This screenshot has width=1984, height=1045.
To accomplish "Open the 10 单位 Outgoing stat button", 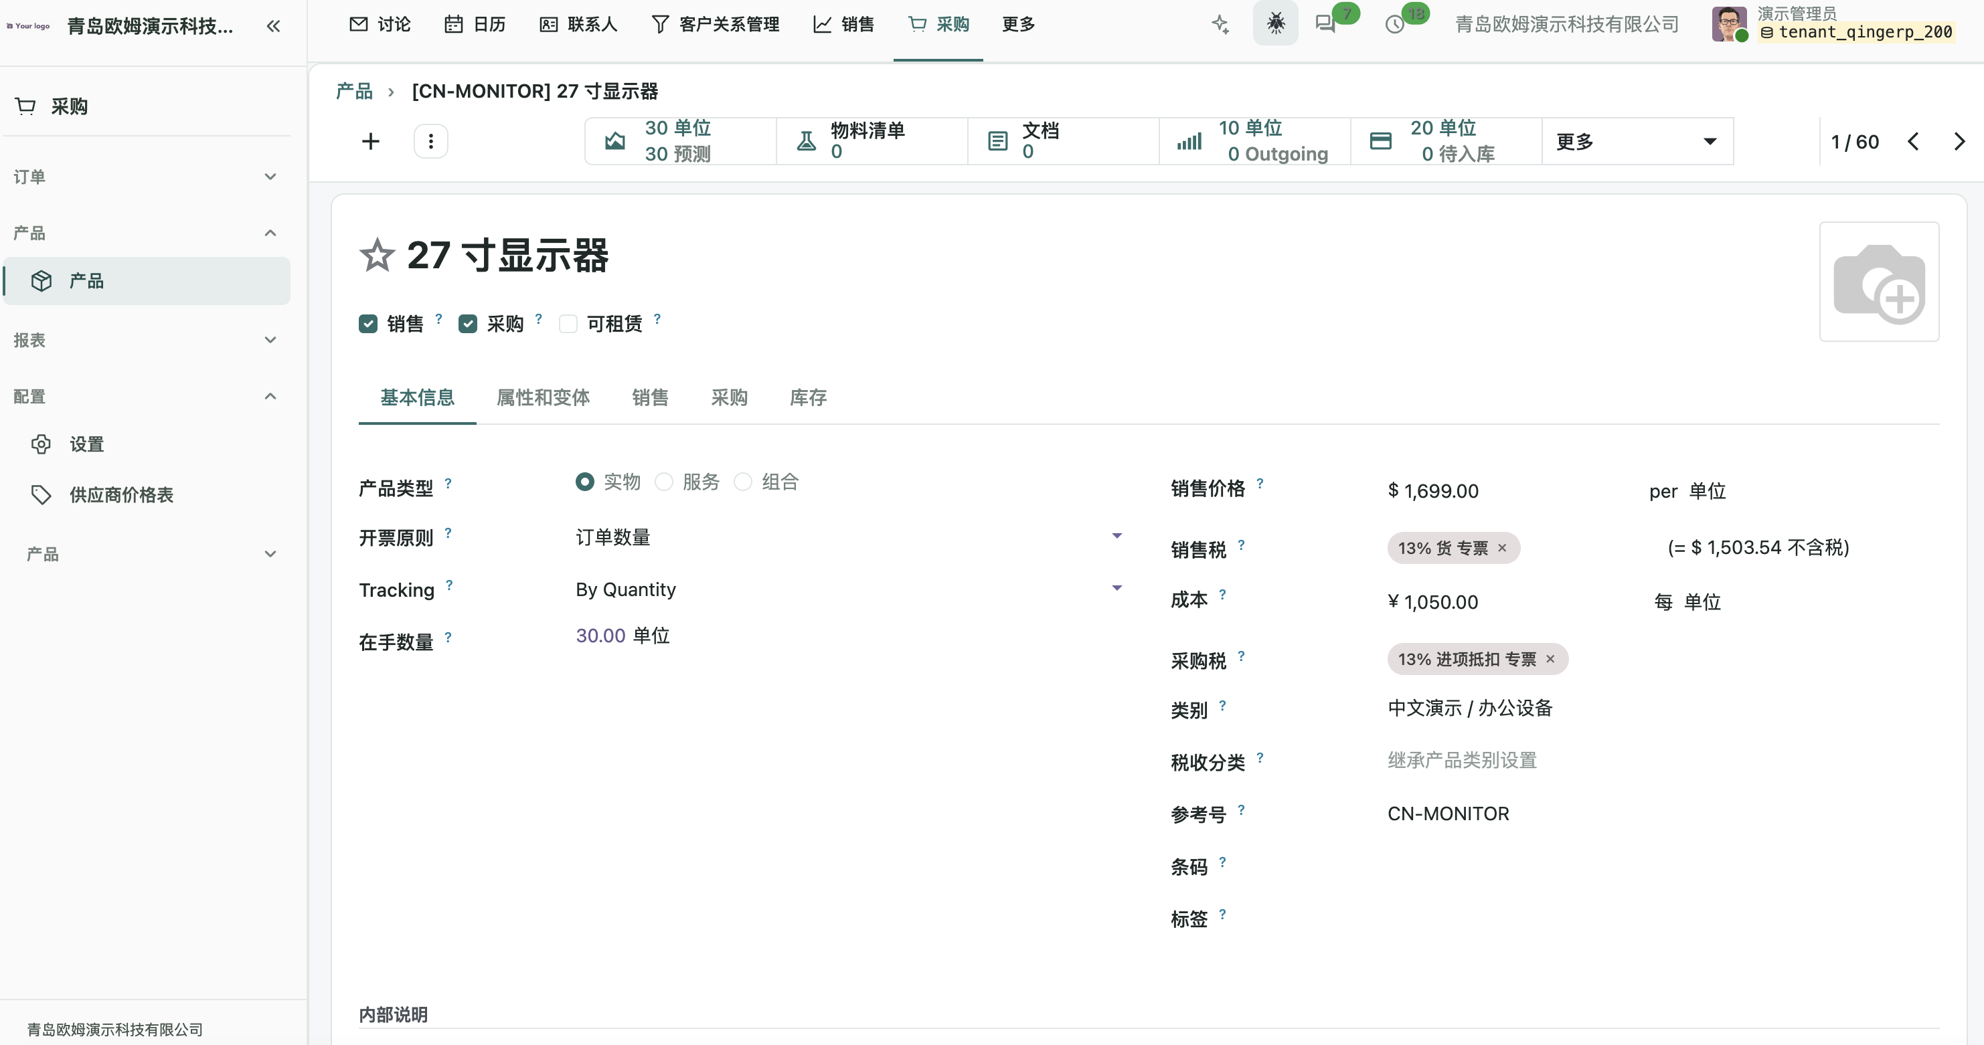I will pos(1256,140).
